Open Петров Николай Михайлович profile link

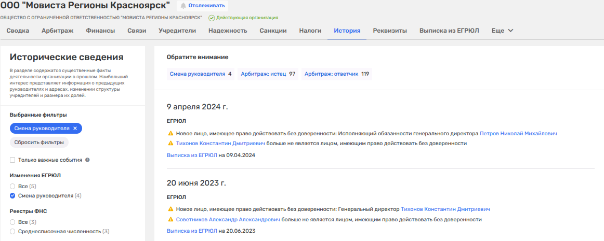click(518, 133)
